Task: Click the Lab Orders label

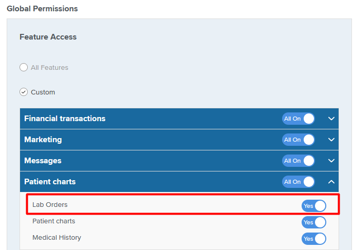Action: (50, 205)
